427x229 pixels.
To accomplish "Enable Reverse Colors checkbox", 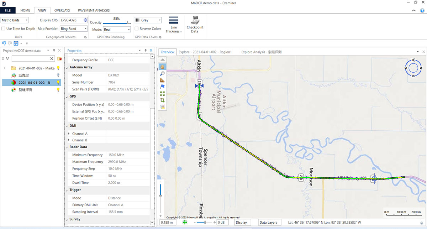I will tap(137, 28).
